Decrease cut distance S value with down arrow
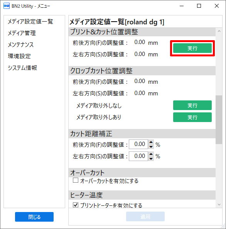The width and height of the screenshot is (226, 229). [x=151, y=159]
